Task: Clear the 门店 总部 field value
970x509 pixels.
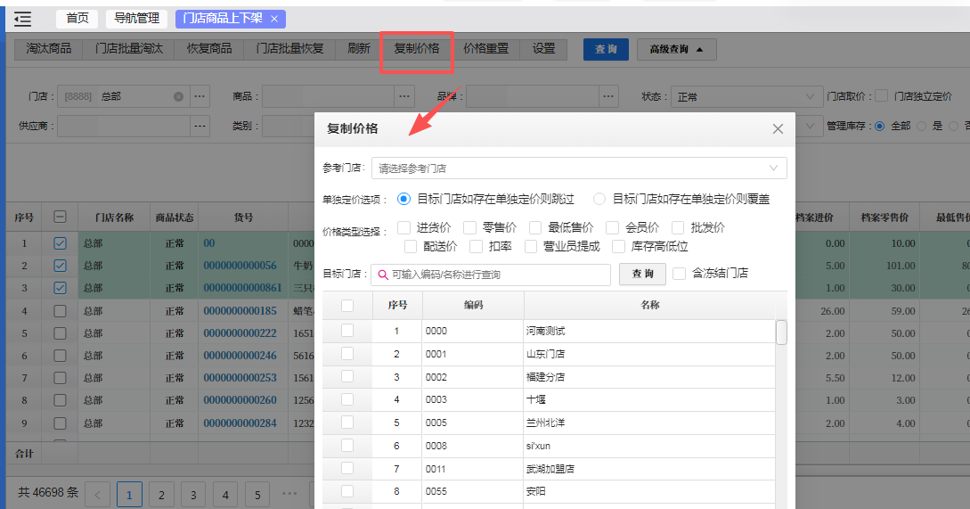Action: pos(178,96)
